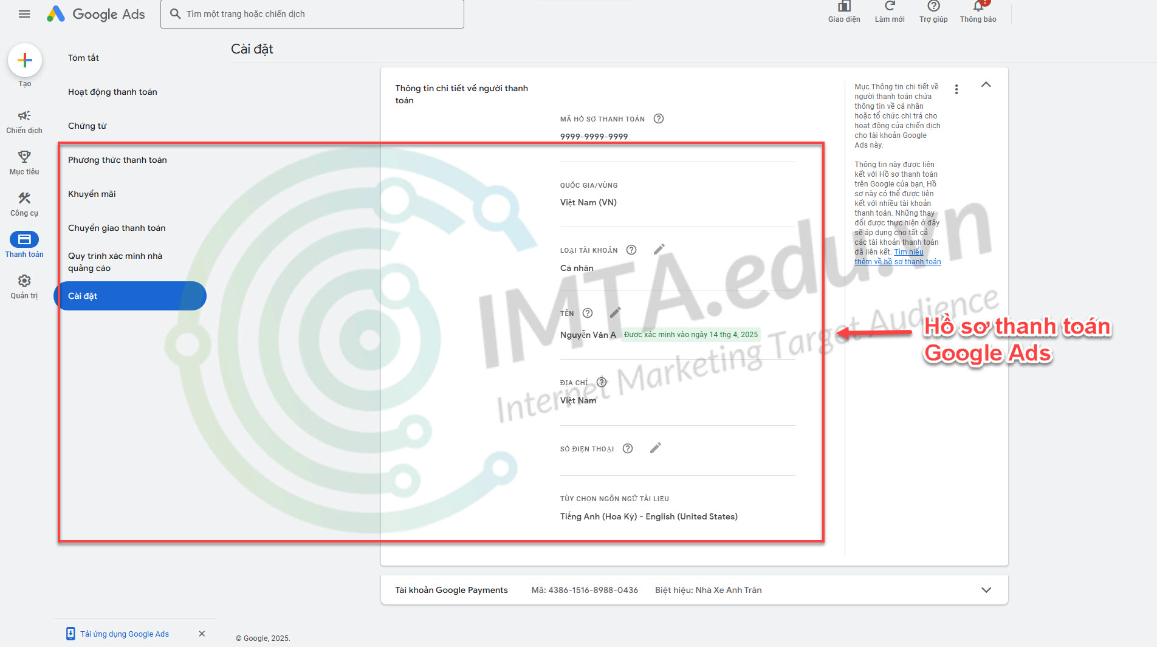The width and height of the screenshot is (1157, 647).
Task: Click the name Nguyễn Văn A
Action: [588, 335]
